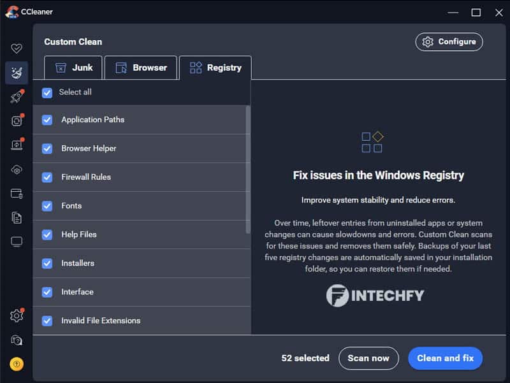This screenshot has height=383, width=510.
Task: Click the Clean and fix button
Action: point(445,358)
